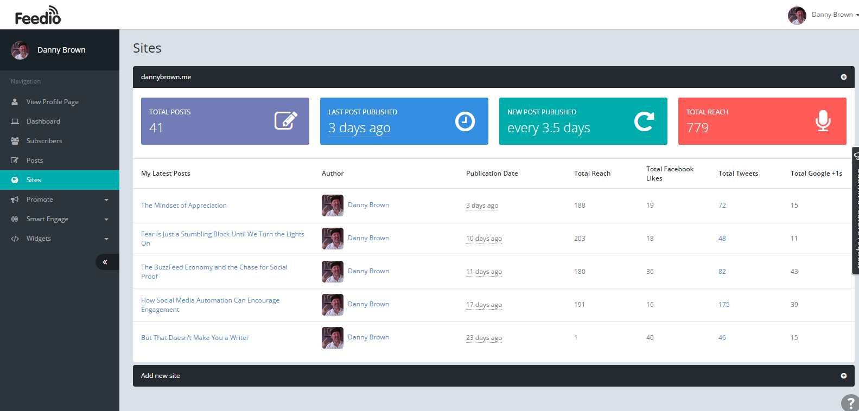This screenshot has width=859, height=411.
Task: Open The Mindset of Appreciation post
Action: click(184, 206)
